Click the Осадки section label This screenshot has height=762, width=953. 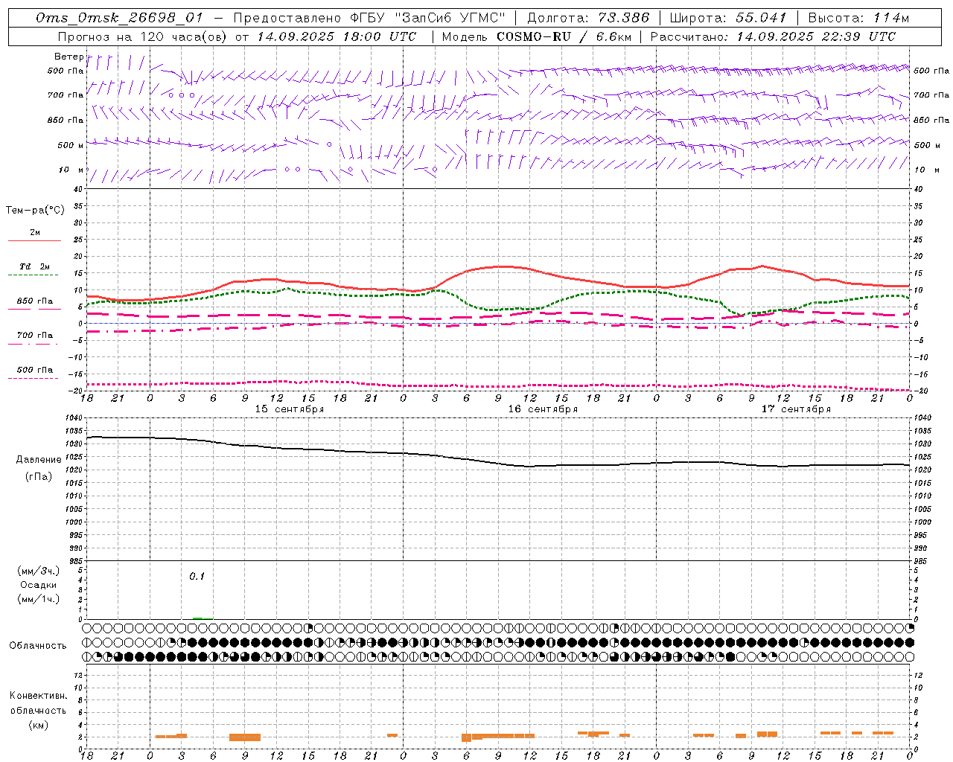[38, 585]
